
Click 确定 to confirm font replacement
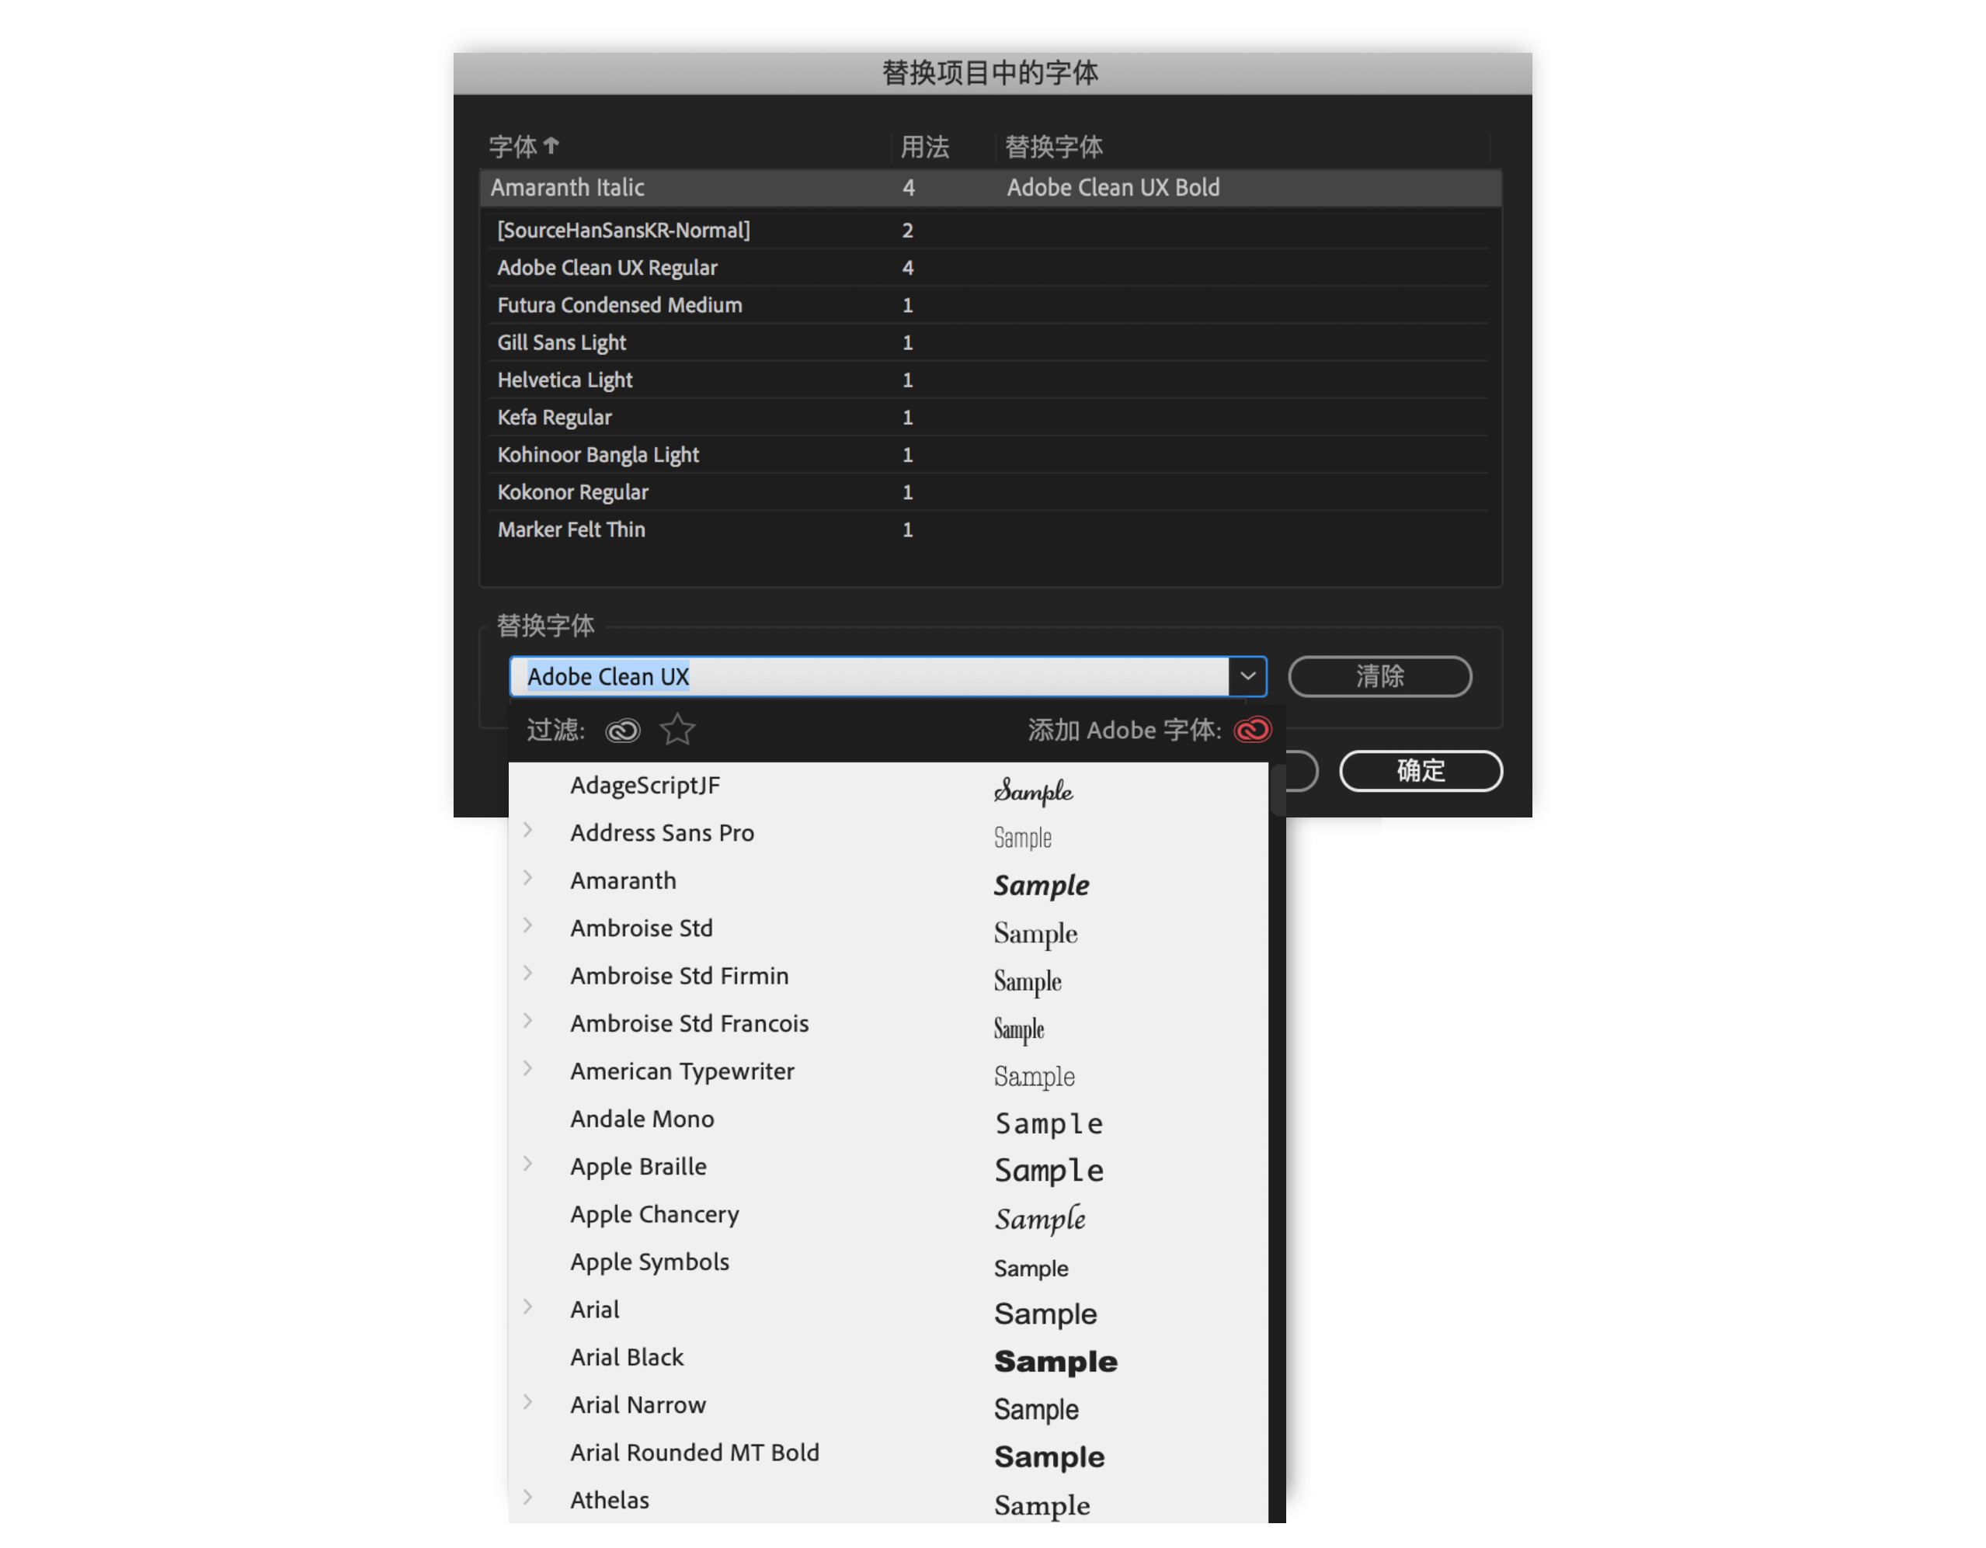click(1415, 772)
